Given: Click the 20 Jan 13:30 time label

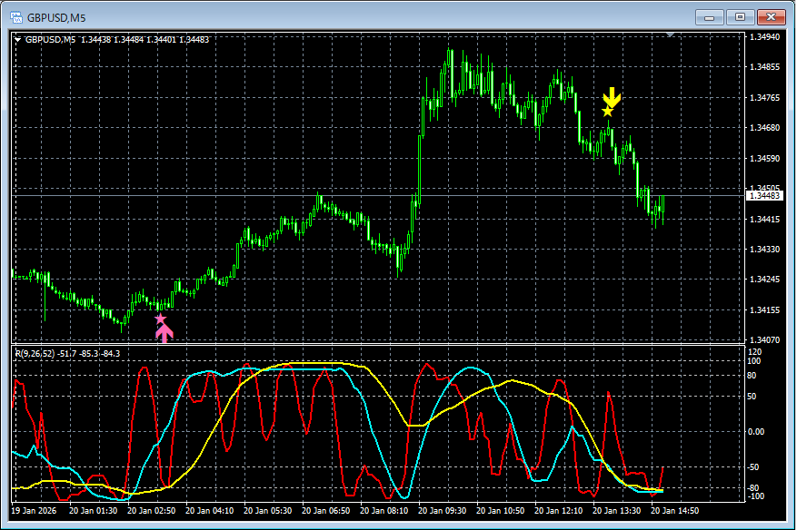Looking at the screenshot, I should (617, 511).
